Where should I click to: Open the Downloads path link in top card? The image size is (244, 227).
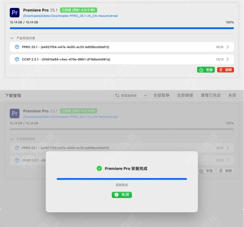(70, 16)
